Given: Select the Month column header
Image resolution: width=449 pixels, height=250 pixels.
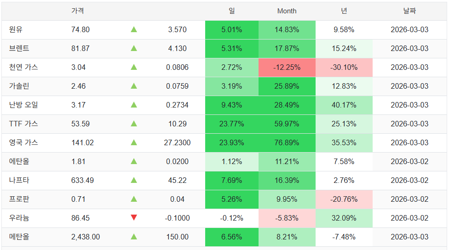Looking at the screenshot, I should point(287,11).
